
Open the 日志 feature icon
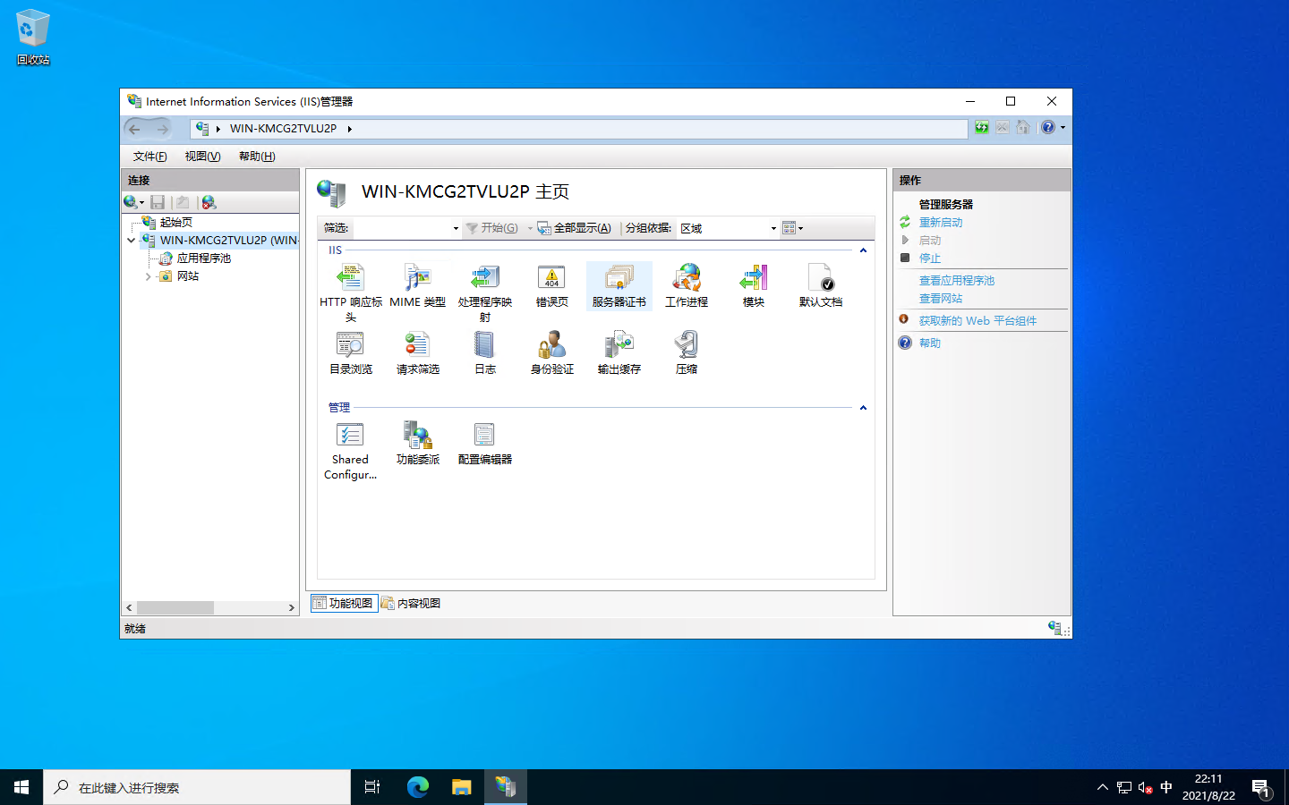click(484, 352)
